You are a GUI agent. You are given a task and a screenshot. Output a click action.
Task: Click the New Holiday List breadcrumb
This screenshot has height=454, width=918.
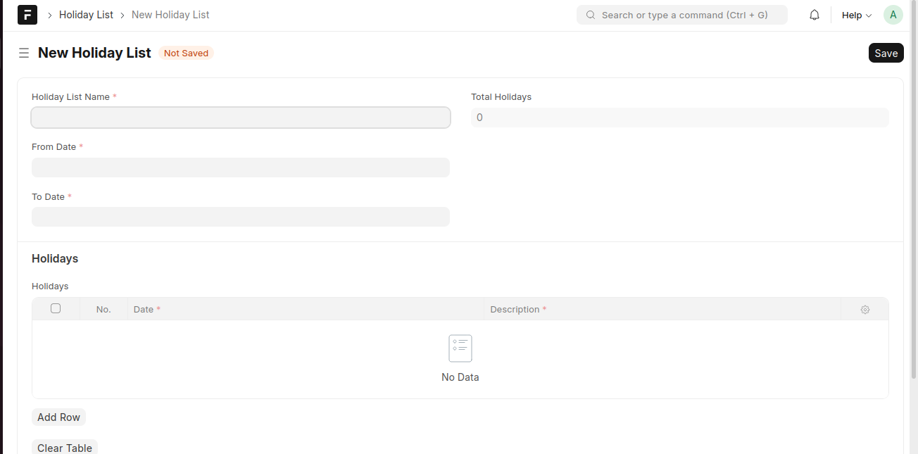(170, 15)
